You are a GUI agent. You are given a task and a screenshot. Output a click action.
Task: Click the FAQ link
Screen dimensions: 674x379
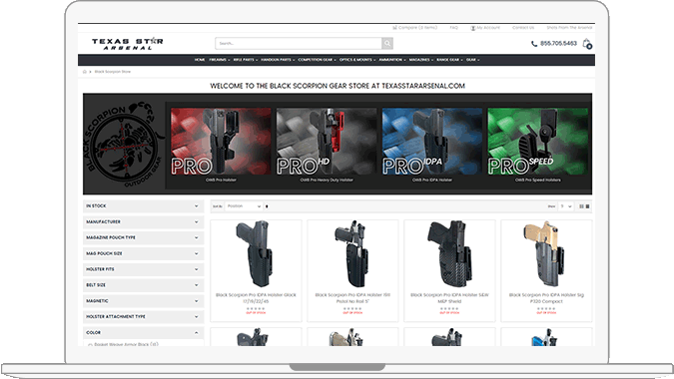tap(454, 28)
